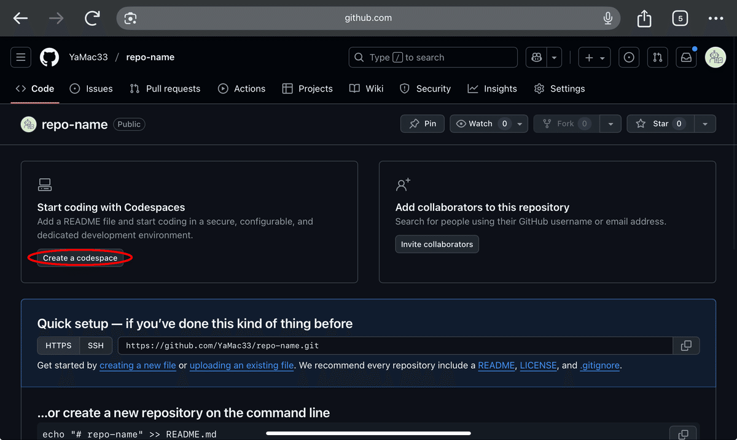Select the HTTPS clone protocol
This screenshot has height=440, width=737.
(57, 345)
